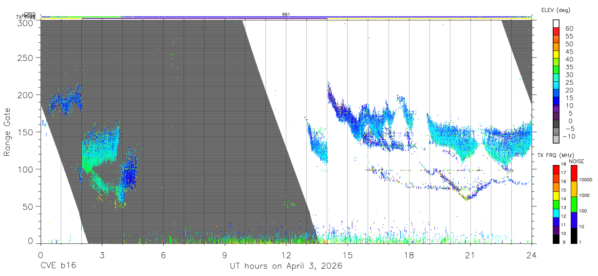Click the "24" hour tick on the UT axis
The width and height of the screenshot is (598, 276).
[532, 255]
